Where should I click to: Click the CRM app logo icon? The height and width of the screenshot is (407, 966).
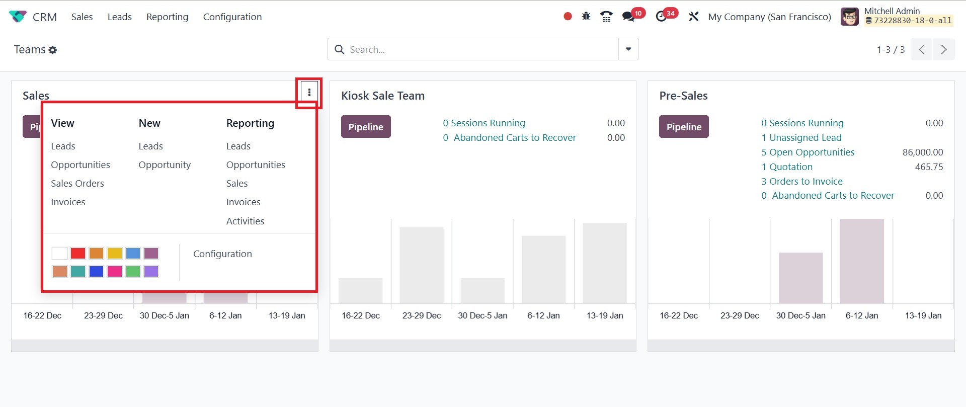tap(18, 17)
